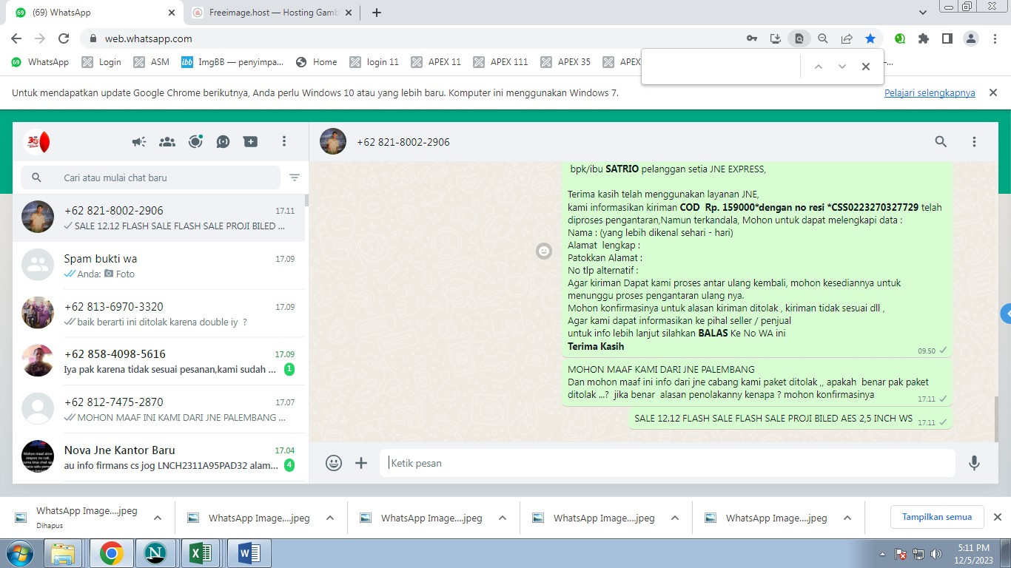Open the Spam bukti wa chat
This screenshot has height=568, width=1011.
159,266
